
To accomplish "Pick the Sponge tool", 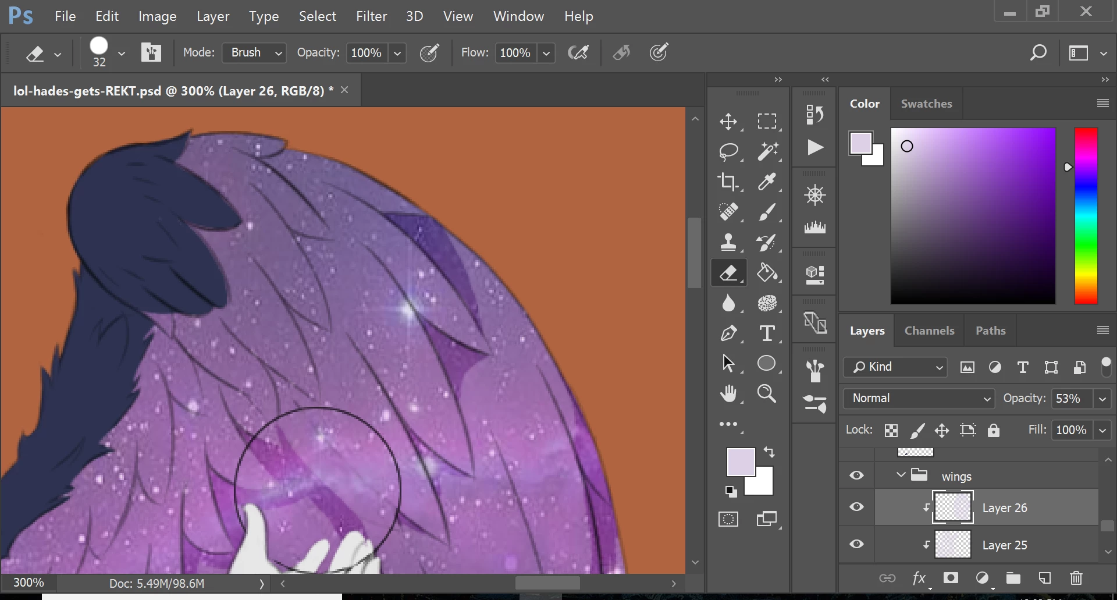I will click(x=767, y=303).
